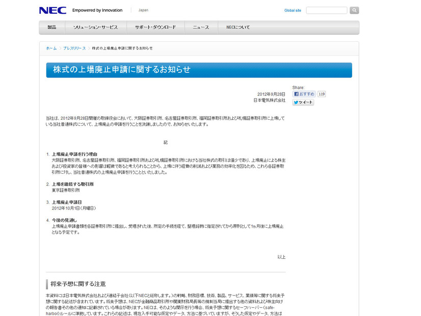This screenshot has height=316, width=421.
Task: Click the NEC logo
Action: [x=52, y=11]
